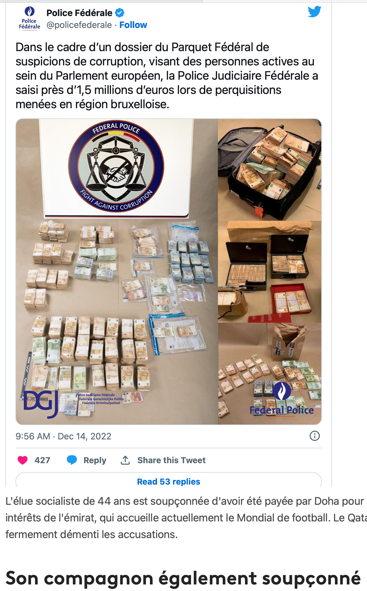Open the paper bag Federal Police photo

(270, 374)
